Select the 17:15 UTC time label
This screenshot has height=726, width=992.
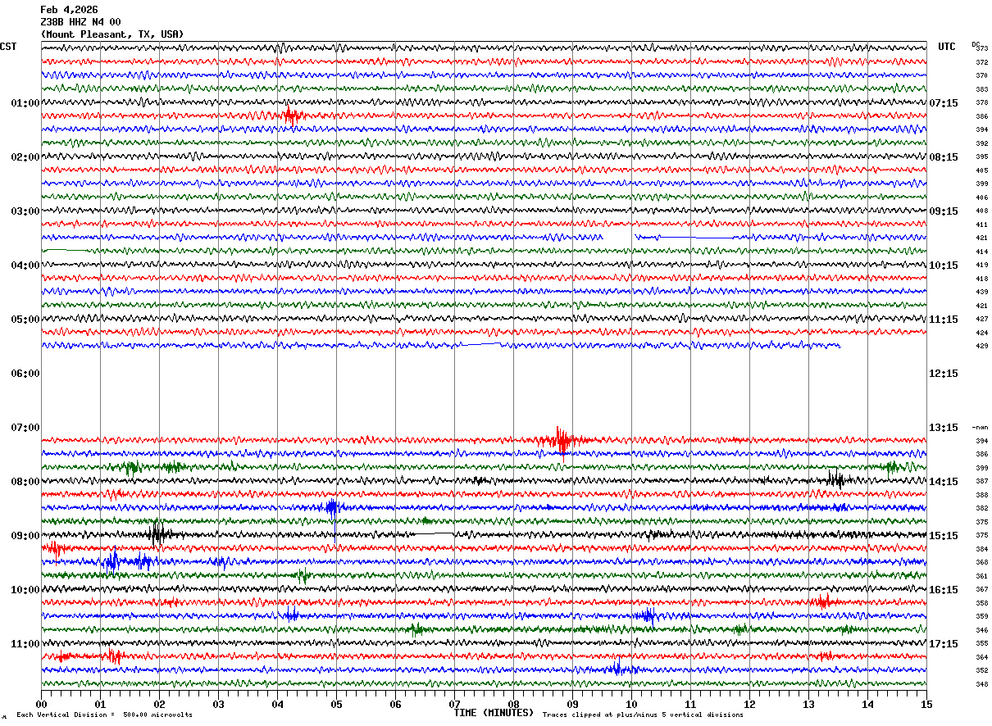[x=944, y=644]
